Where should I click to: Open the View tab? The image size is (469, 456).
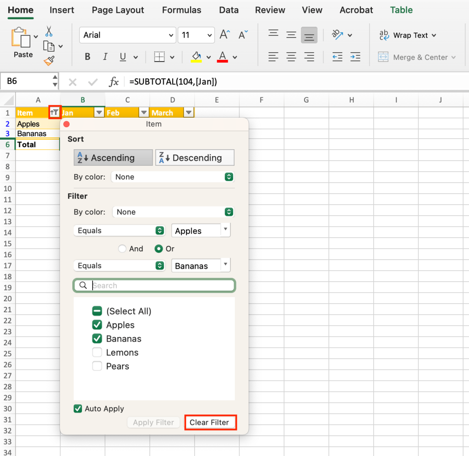(x=312, y=10)
